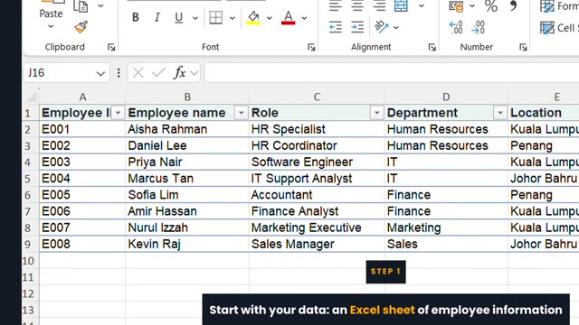579x325 pixels.
Task: Select cell containing Finance Analyst
Action: coord(317,211)
